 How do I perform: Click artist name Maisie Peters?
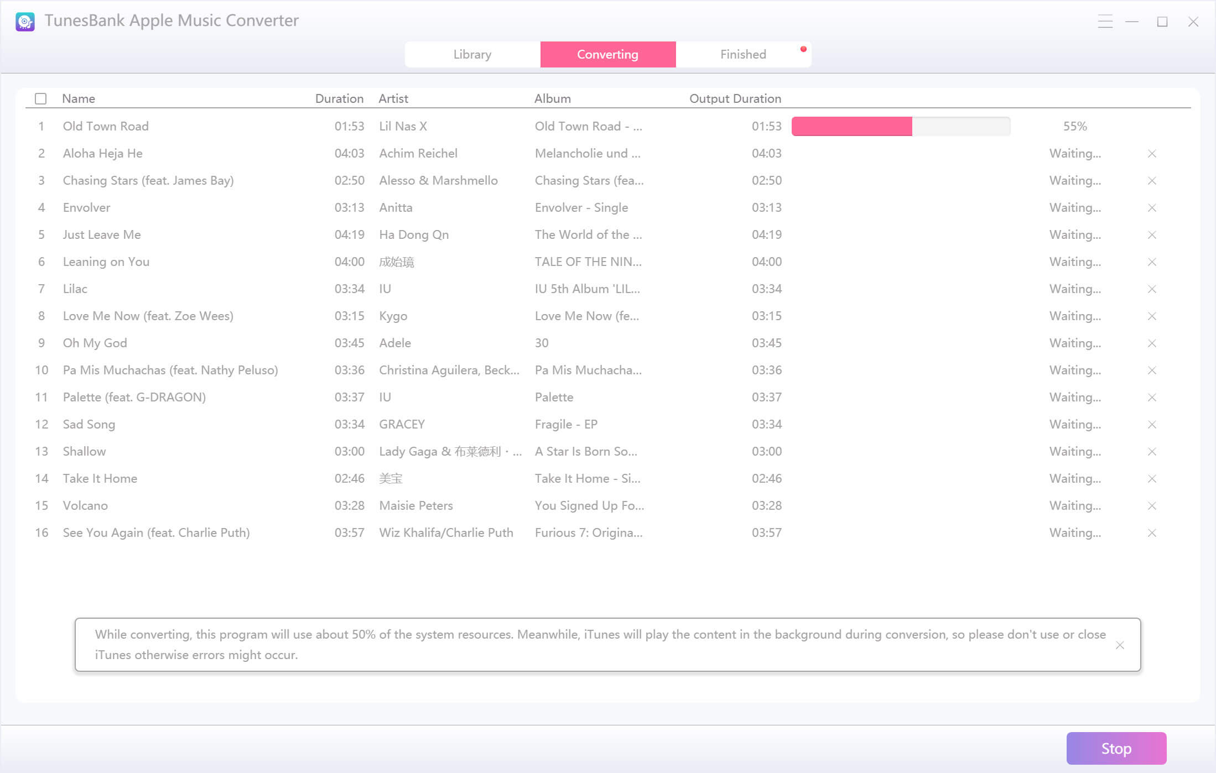click(416, 505)
